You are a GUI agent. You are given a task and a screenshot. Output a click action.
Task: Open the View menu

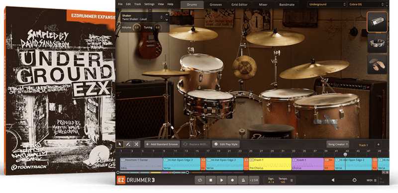tap(161, 4)
